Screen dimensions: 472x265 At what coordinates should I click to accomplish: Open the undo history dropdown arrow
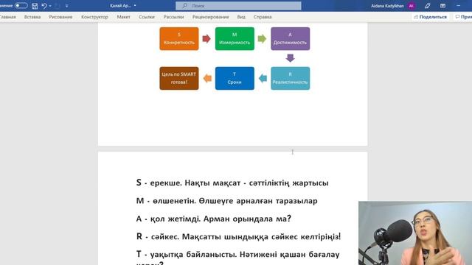(50, 6)
